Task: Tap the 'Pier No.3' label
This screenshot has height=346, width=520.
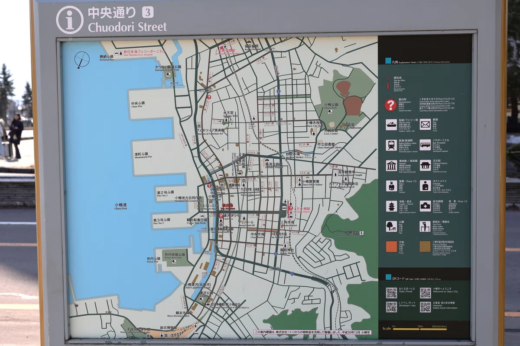Action: (x=158, y=223)
